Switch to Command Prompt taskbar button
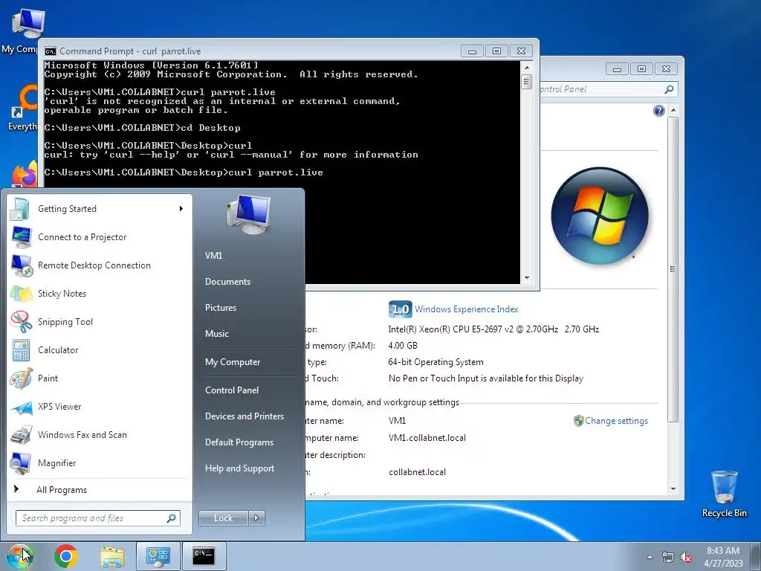This screenshot has width=761, height=571. (204, 556)
